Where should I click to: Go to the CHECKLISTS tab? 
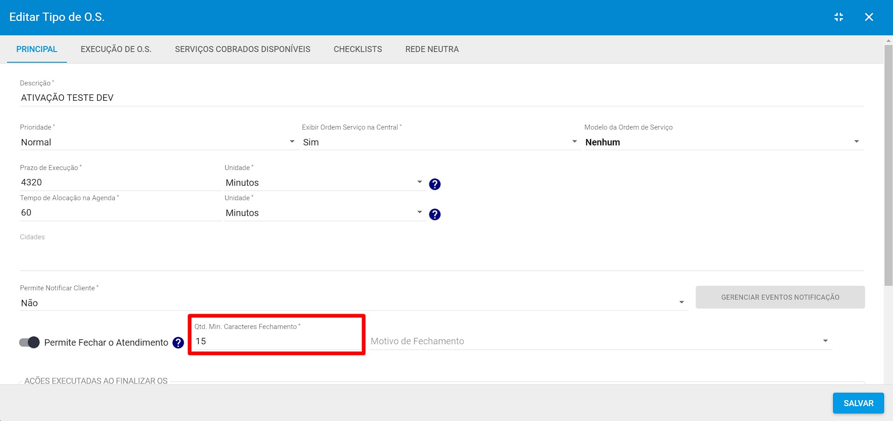point(358,49)
